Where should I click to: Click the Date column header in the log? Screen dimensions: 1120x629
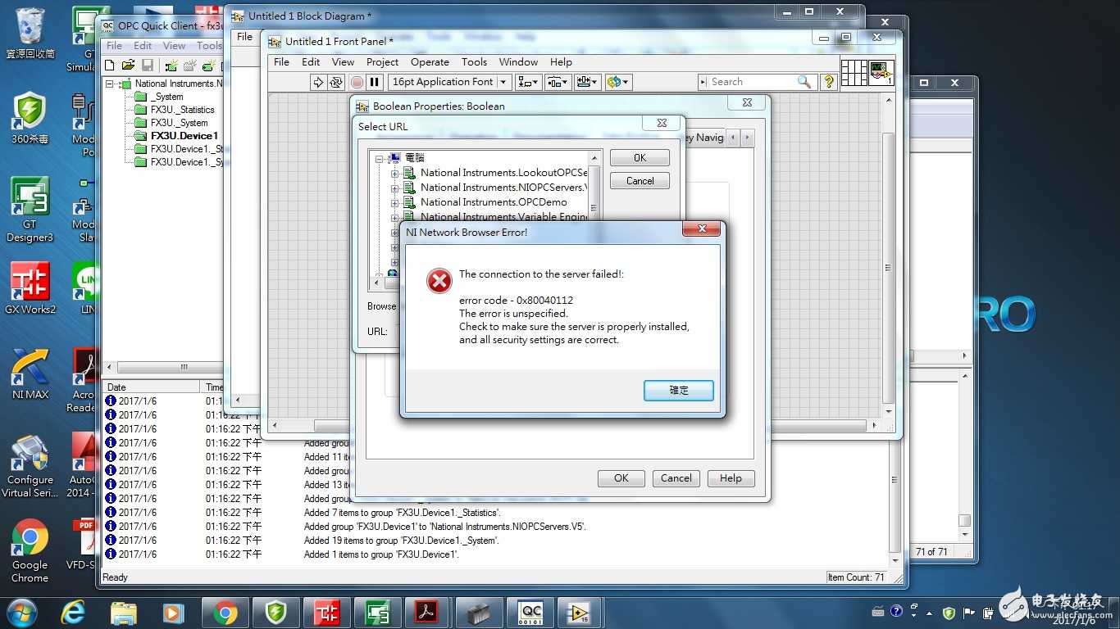click(152, 387)
